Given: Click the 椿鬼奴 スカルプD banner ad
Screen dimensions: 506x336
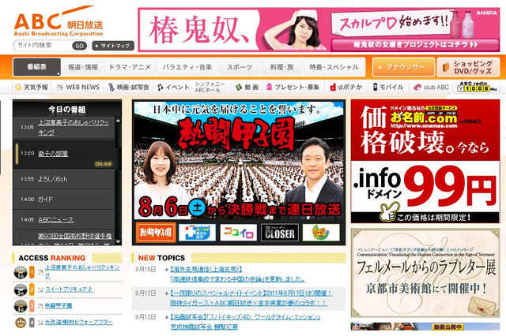Looking at the screenshot, I should [x=319, y=30].
